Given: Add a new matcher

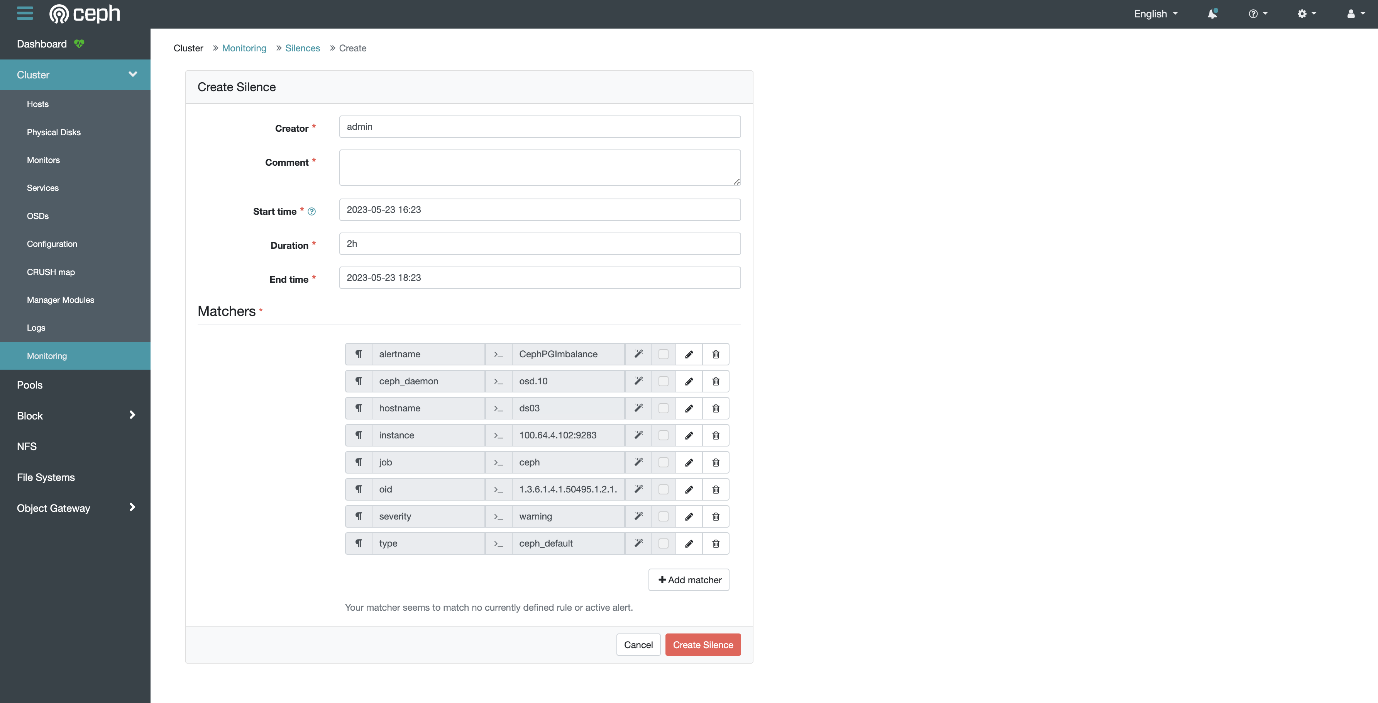Looking at the screenshot, I should (x=689, y=580).
